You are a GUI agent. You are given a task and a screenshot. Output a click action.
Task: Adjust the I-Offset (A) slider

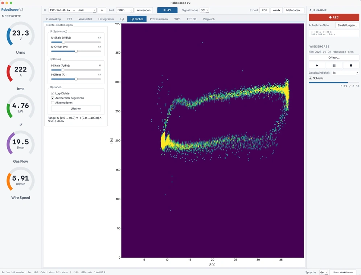[x=76, y=79]
